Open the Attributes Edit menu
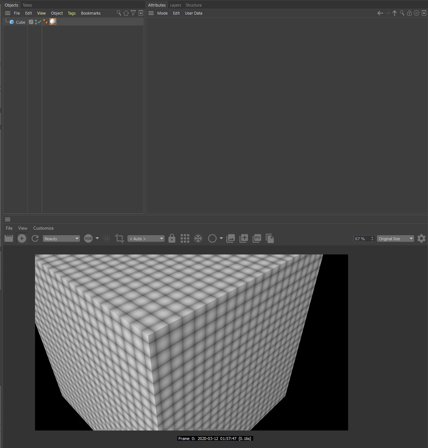The image size is (428, 448). tap(176, 13)
